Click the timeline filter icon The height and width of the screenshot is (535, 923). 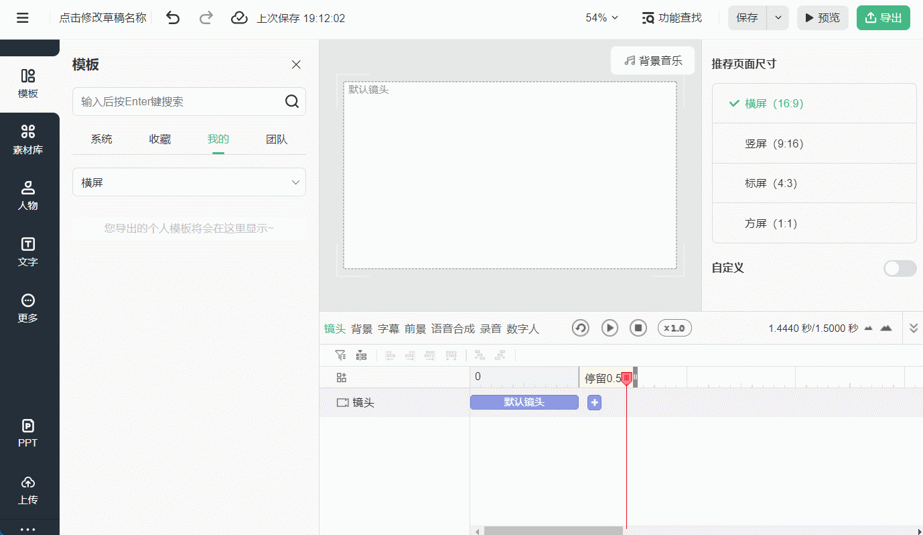tap(340, 355)
